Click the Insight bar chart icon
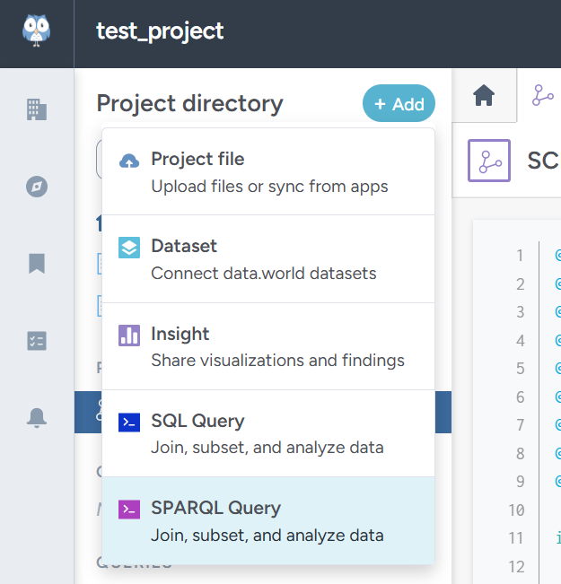Image resolution: width=561 pixels, height=584 pixels. (129, 336)
